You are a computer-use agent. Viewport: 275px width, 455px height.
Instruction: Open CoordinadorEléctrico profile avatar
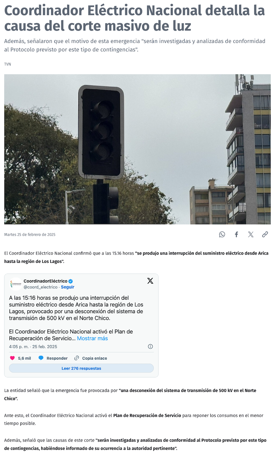(15, 284)
